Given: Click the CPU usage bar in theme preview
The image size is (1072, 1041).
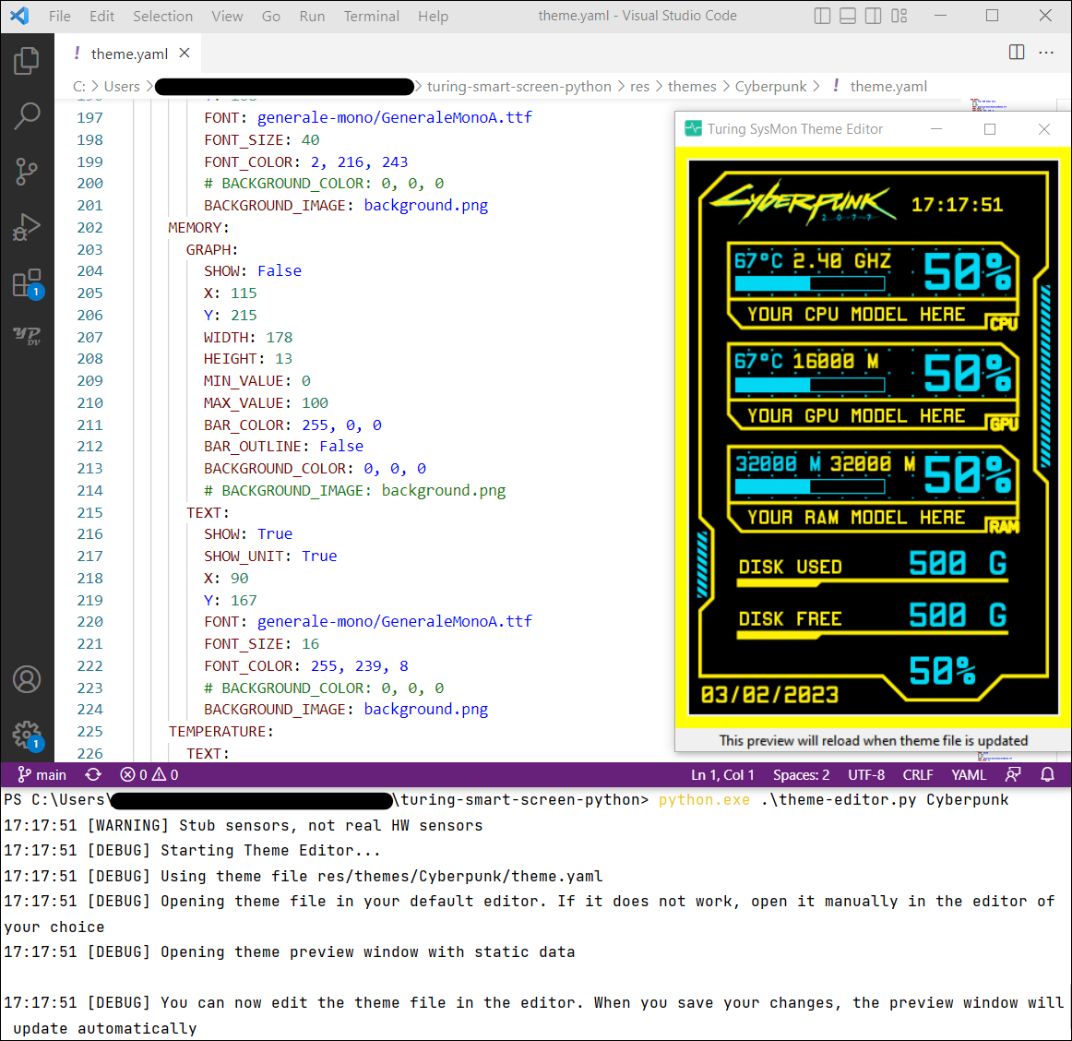Looking at the screenshot, I should pyautogui.click(x=809, y=283).
